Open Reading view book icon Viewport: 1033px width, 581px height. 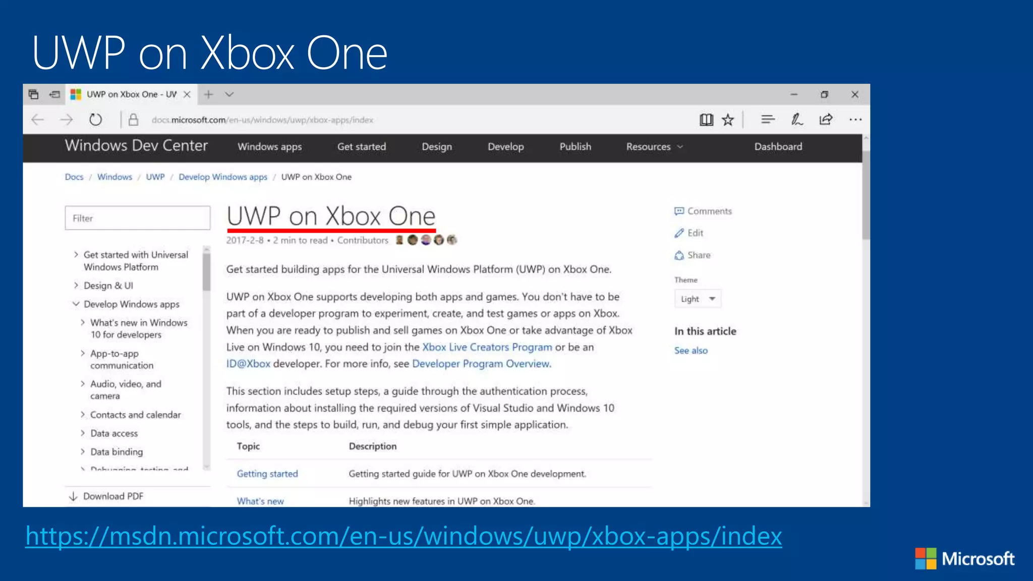pyautogui.click(x=706, y=120)
